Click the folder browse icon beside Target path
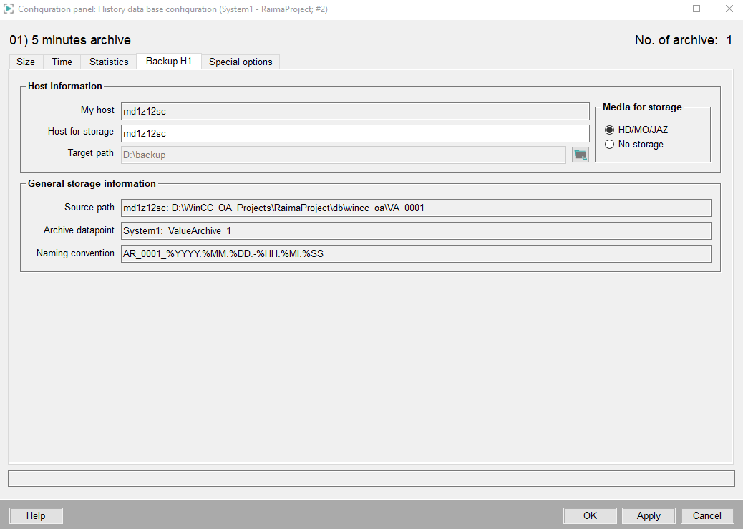Screen dimensions: 743x529 (580, 154)
